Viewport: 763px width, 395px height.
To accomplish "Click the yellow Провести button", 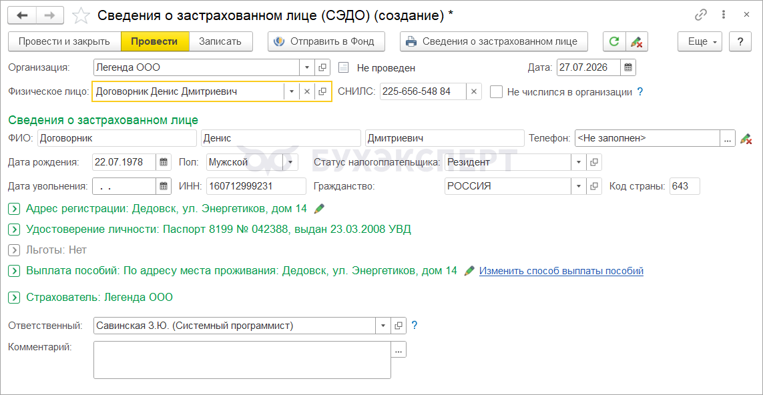I will (155, 41).
